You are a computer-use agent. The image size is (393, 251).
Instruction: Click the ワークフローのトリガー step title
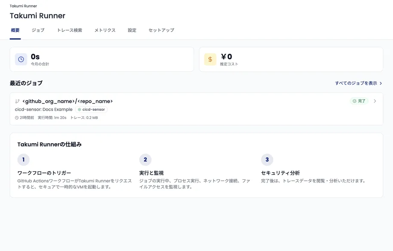(x=44, y=173)
